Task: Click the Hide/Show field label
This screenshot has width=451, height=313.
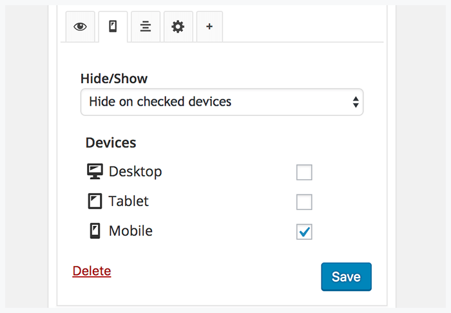Action: 114,79
